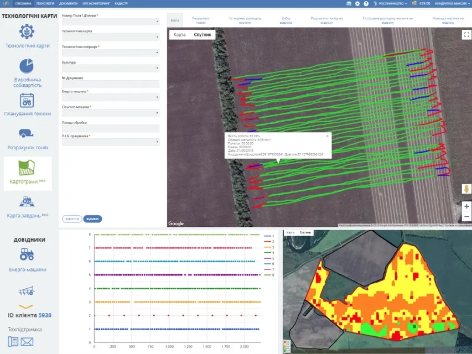
Task: Open Карта завдань tractor icon
Action: point(27,202)
